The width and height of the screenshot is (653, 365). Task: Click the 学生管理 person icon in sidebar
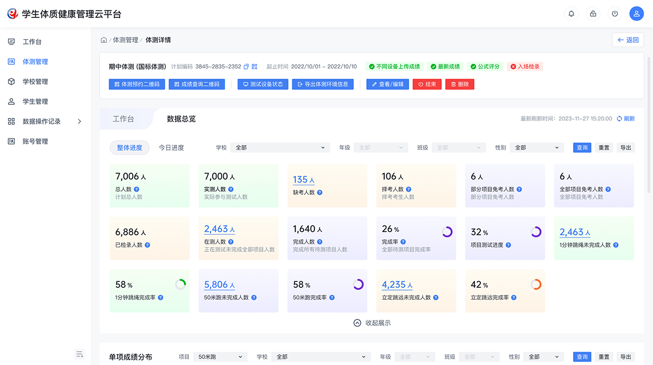coord(11,102)
